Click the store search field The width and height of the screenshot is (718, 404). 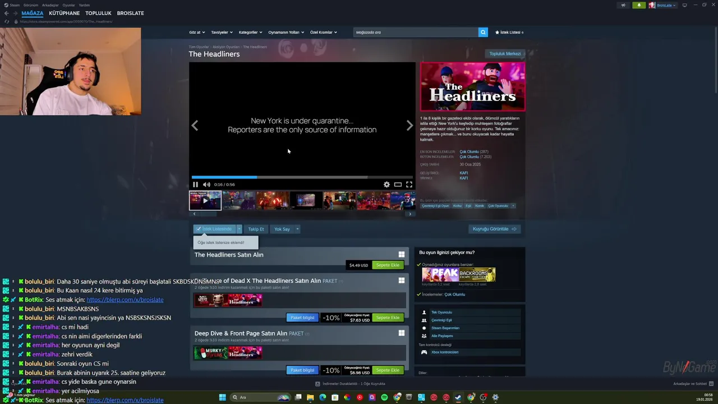coord(416,32)
